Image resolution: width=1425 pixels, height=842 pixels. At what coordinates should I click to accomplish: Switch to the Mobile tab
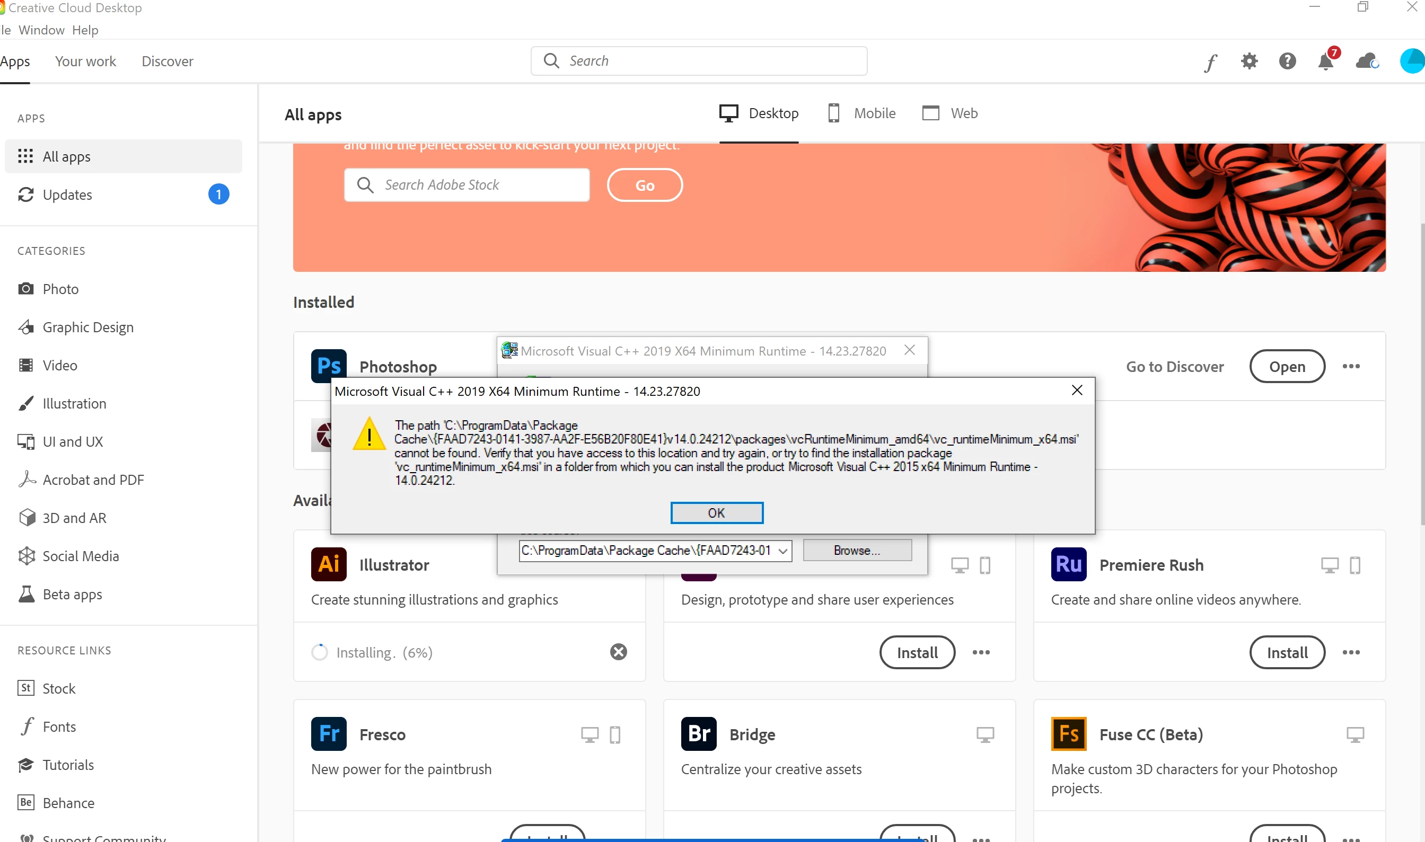pos(861,113)
